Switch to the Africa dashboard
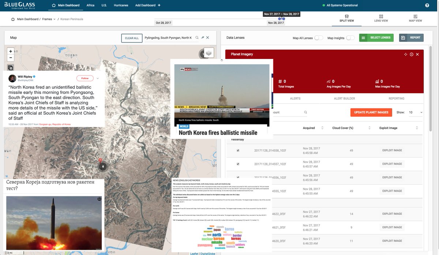The height and width of the screenshot is (255, 439). point(90,5)
